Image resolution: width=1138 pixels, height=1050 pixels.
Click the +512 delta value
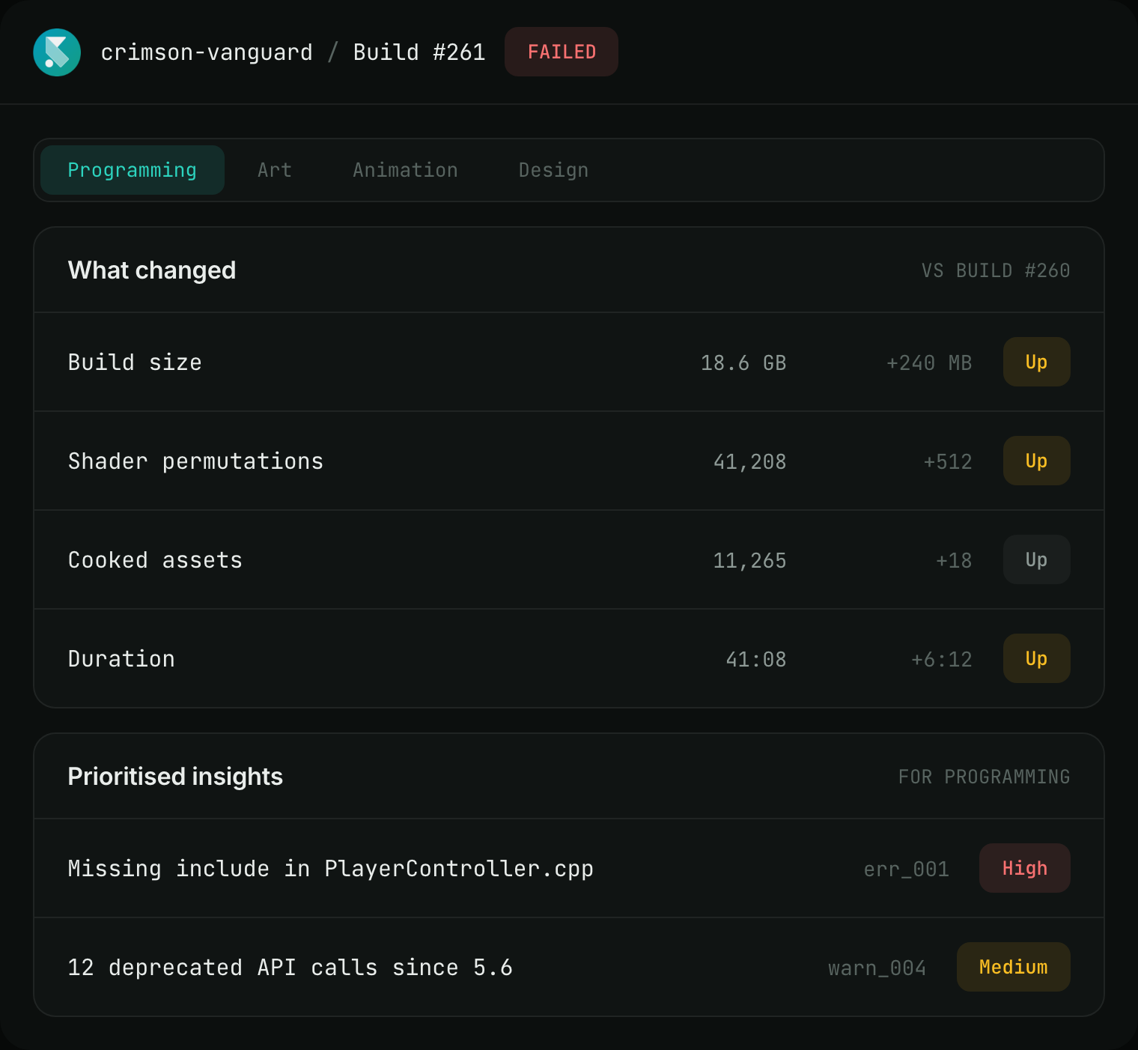coord(948,461)
